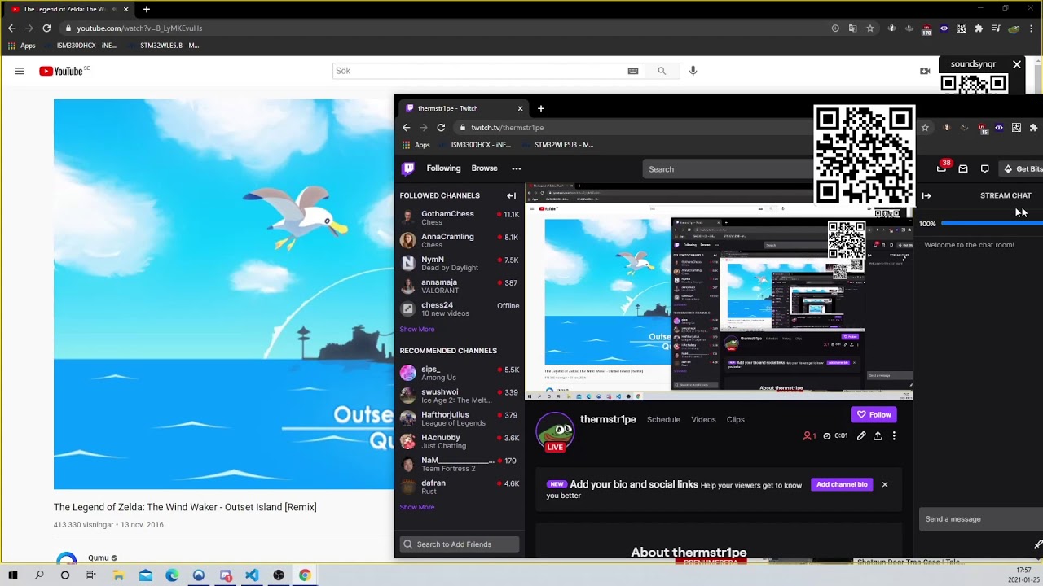Viewport: 1043px width, 586px height.
Task: Open the Schedule tab of thermstr1pe
Action: (663, 419)
